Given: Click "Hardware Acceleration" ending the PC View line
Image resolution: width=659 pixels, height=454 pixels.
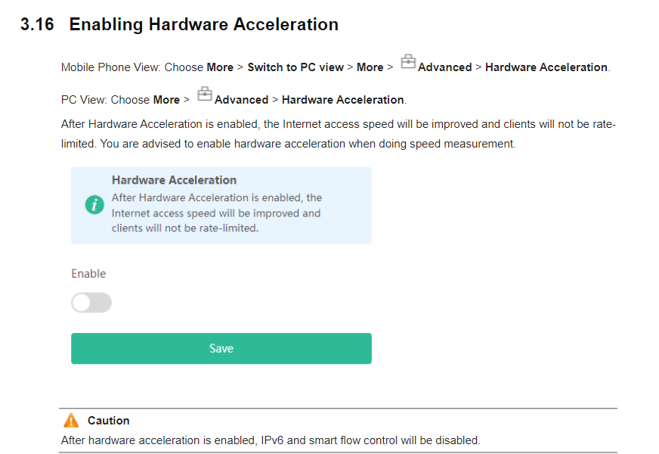Looking at the screenshot, I should click(x=343, y=100).
